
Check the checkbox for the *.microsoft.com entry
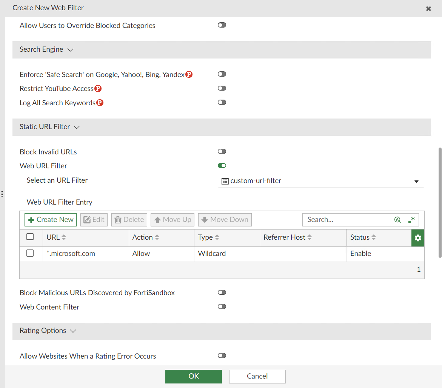pyautogui.click(x=30, y=253)
